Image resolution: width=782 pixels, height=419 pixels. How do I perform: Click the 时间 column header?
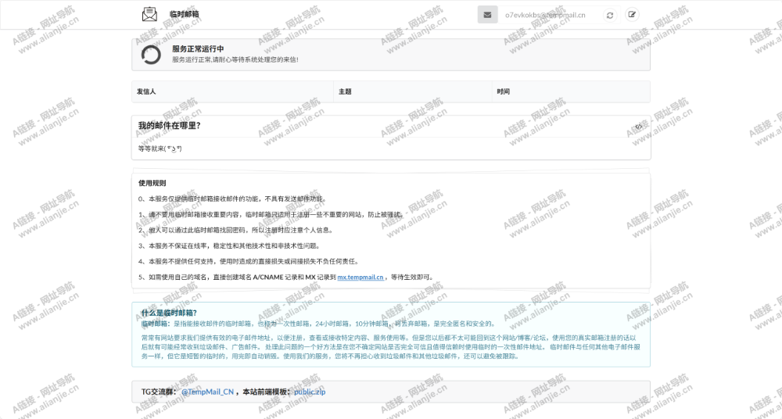click(503, 91)
